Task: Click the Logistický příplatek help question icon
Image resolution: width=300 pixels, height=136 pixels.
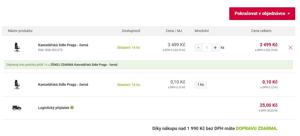Action: pyautogui.click(x=72, y=107)
